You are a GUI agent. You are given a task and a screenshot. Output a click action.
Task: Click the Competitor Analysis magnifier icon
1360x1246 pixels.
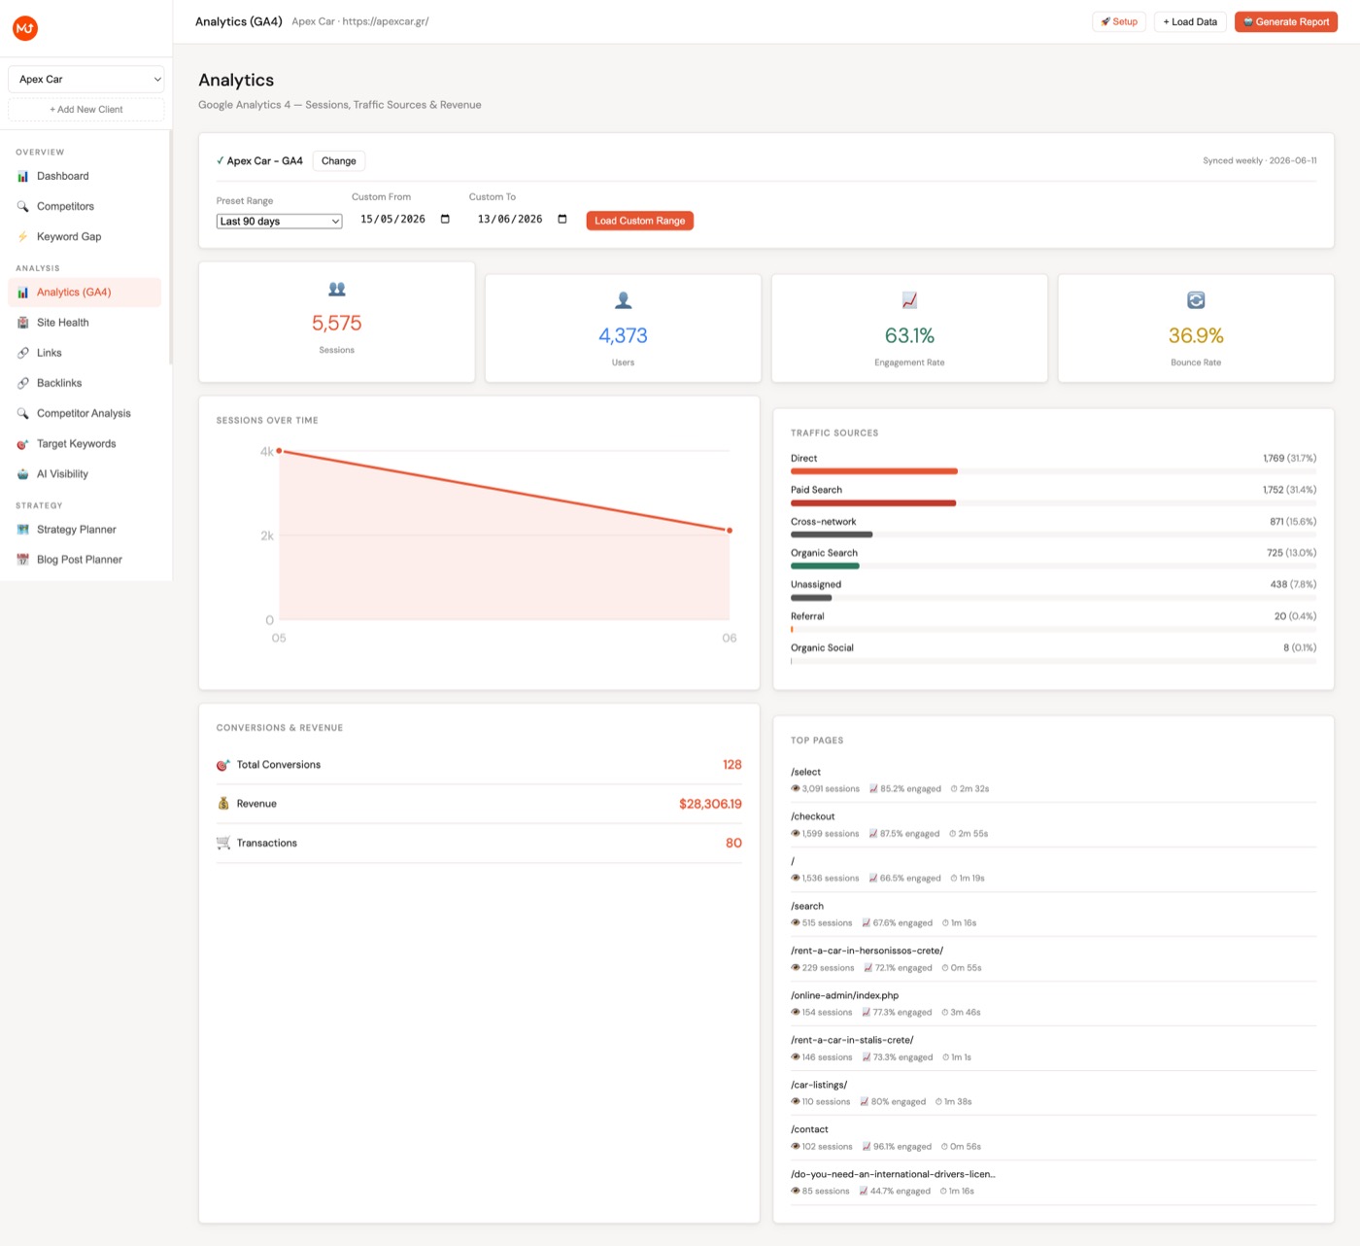[22, 413]
